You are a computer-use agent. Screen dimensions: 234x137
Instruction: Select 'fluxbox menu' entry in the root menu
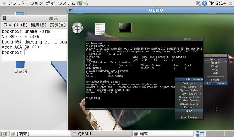tap(215, 83)
